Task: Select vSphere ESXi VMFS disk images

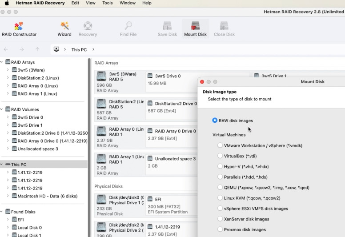Action: [220, 209]
